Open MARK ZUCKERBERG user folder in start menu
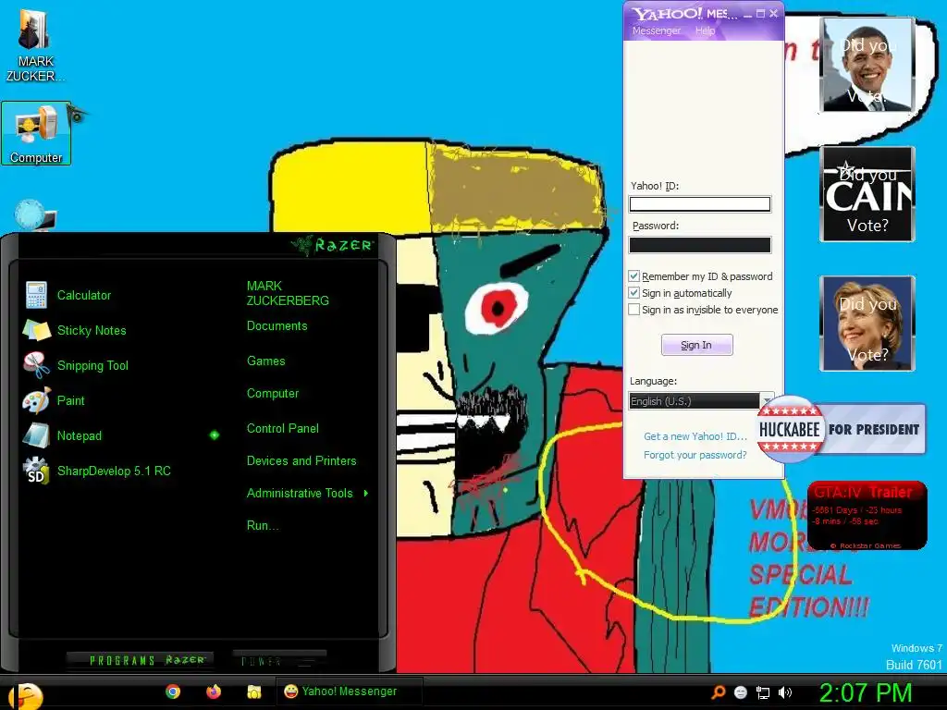The height and width of the screenshot is (710, 947). pyautogui.click(x=288, y=293)
